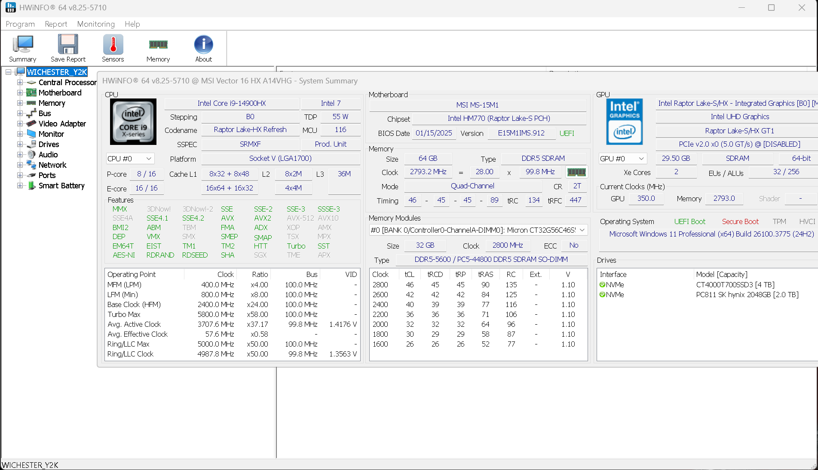This screenshot has width=818, height=470.
Task: Click the Raptor Lake-HX Refresh codename field
Action: point(250,130)
